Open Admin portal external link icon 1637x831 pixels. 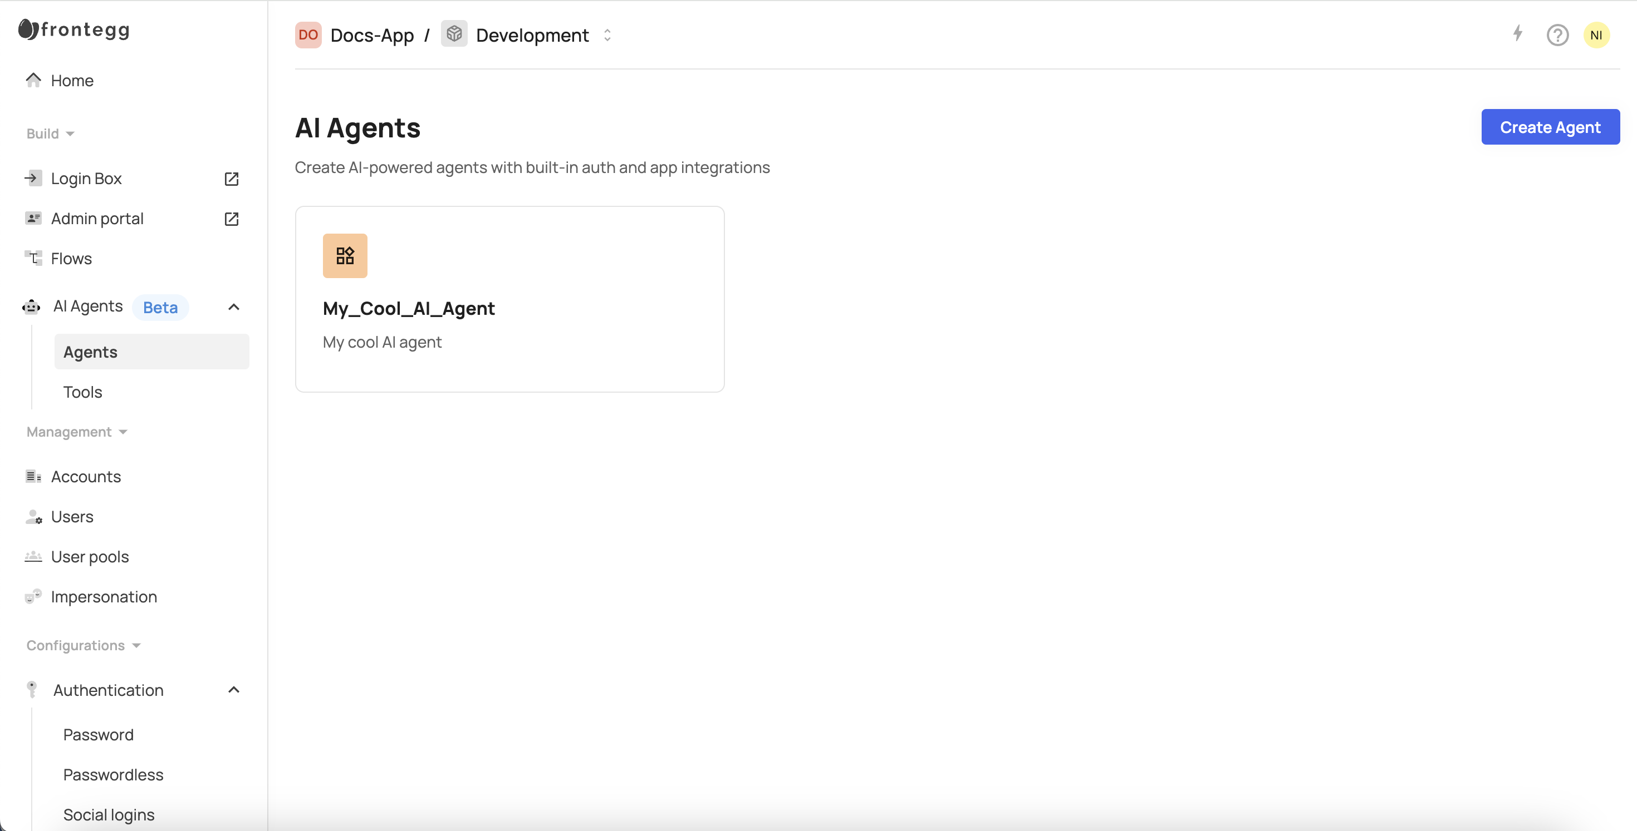tap(231, 219)
